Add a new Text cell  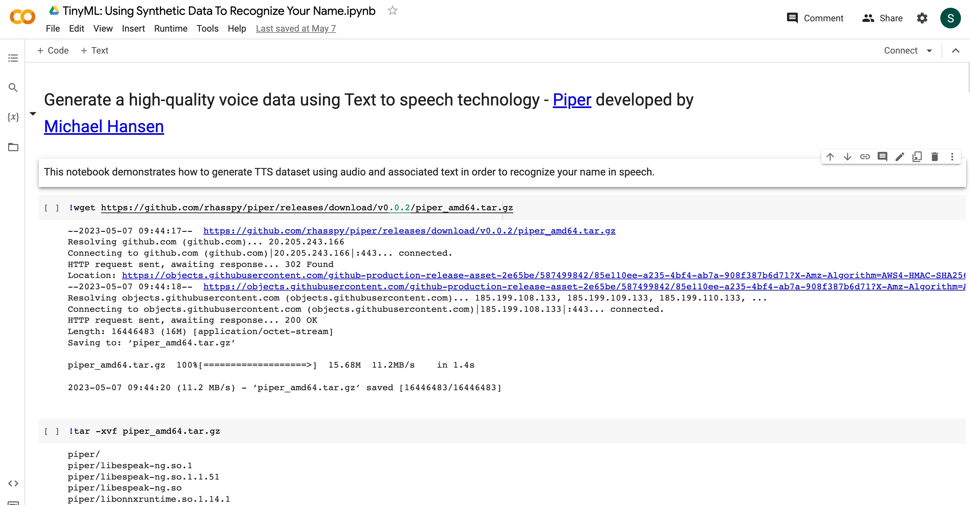coord(95,50)
